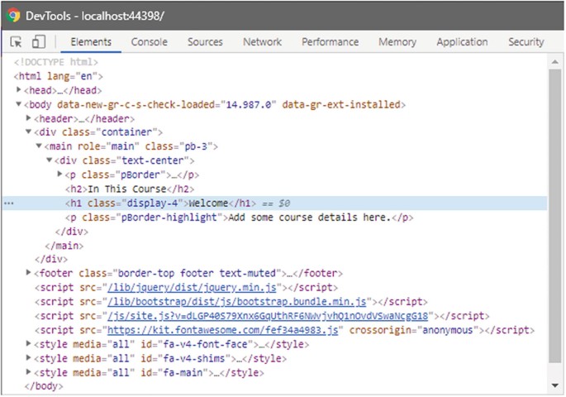
Task: Expand the footer element node
Action: (x=29, y=274)
